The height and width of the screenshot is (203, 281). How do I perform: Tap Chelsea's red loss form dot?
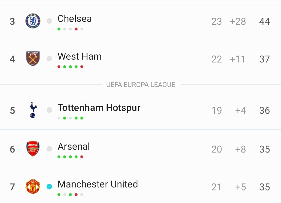pos(76,29)
